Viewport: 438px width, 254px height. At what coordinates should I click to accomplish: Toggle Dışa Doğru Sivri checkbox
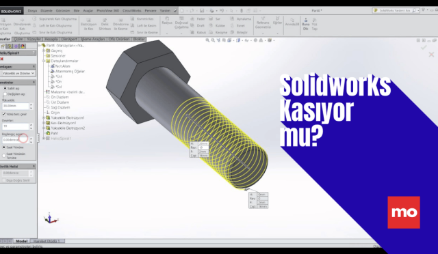pos(4,180)
